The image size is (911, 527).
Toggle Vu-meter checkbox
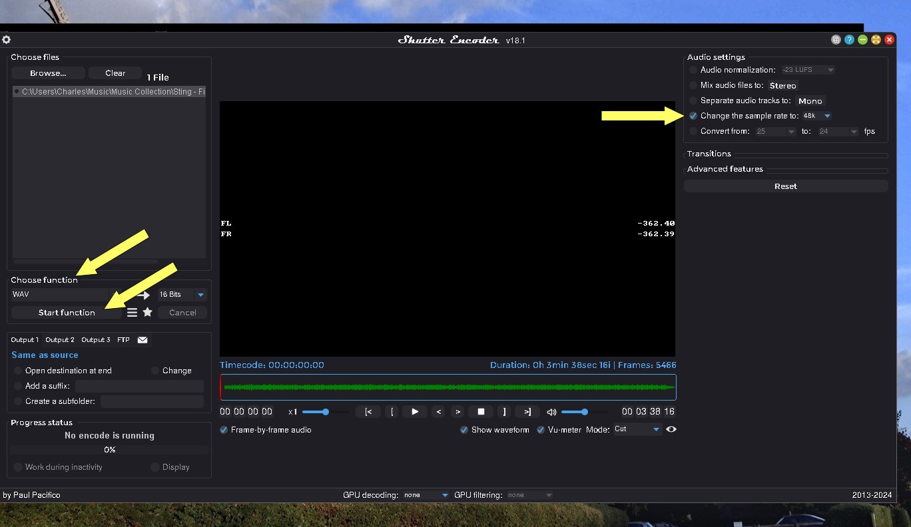(541, 430)
